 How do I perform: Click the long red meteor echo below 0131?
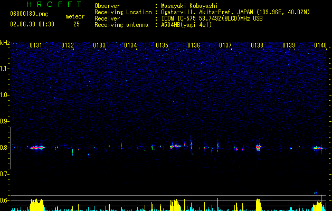coord(37,148)
